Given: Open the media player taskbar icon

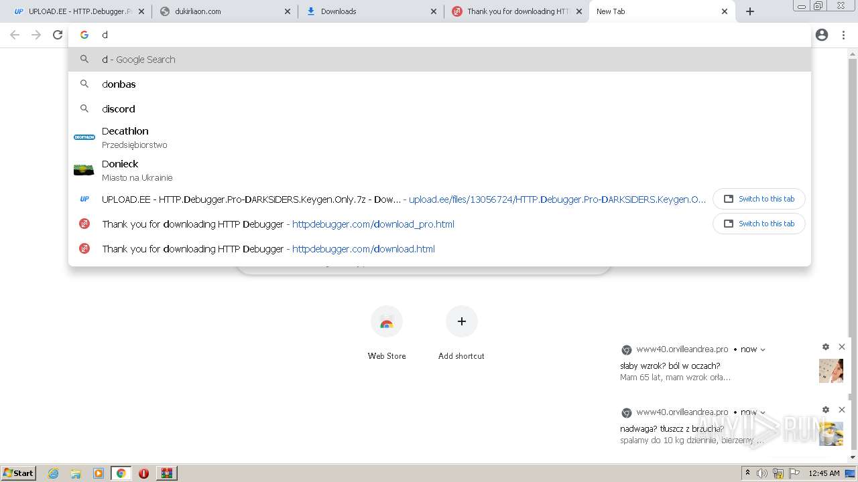Looking at the screenshot, I should (99, 473).
